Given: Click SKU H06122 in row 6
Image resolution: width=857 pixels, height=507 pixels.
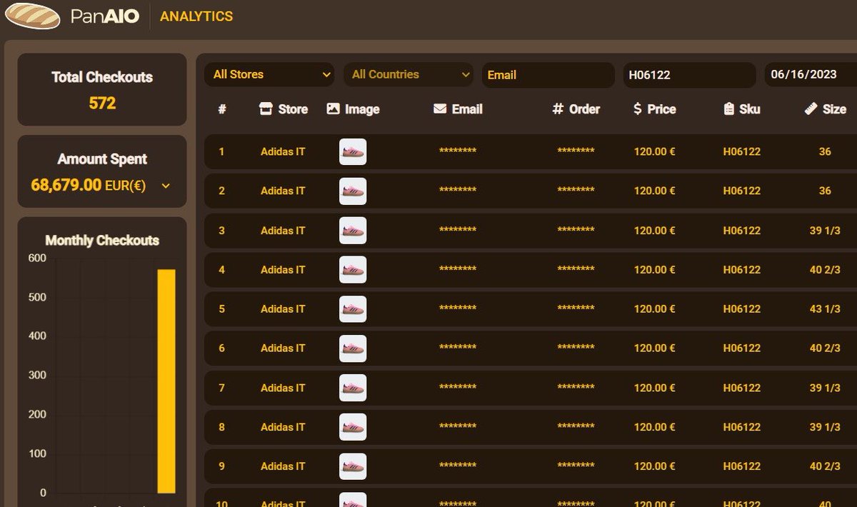Looking at the screenshot, I should (x=741, y=348).
